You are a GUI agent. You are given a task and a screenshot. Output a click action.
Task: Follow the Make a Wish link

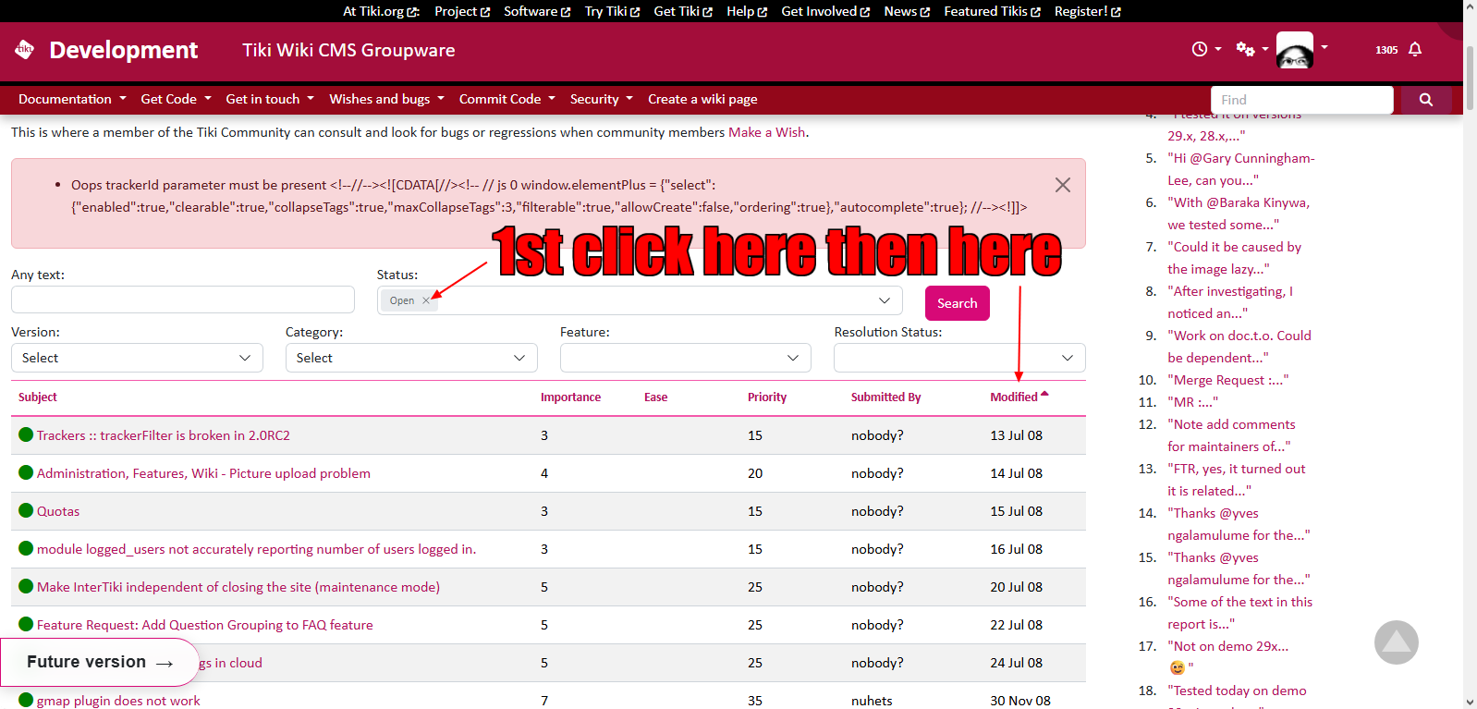tap(767, 132)
